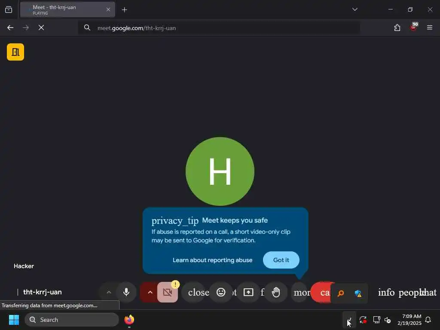Open network display icon in system tray
Screen dimensions: 440x330
tap(376, 320)
